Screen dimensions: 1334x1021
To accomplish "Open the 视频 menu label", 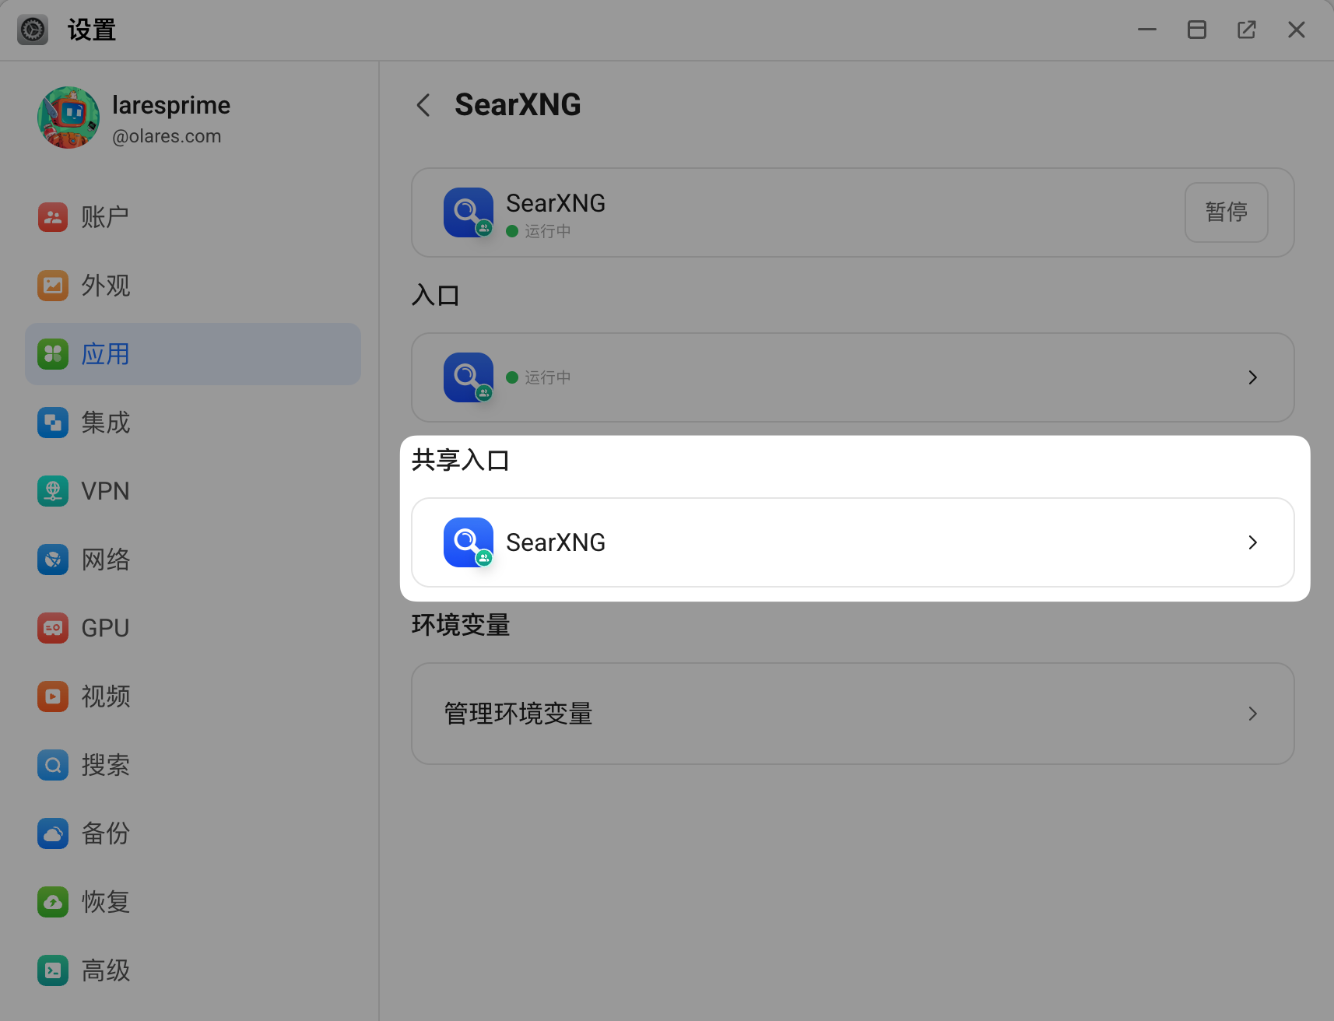I will pos(106,696).
